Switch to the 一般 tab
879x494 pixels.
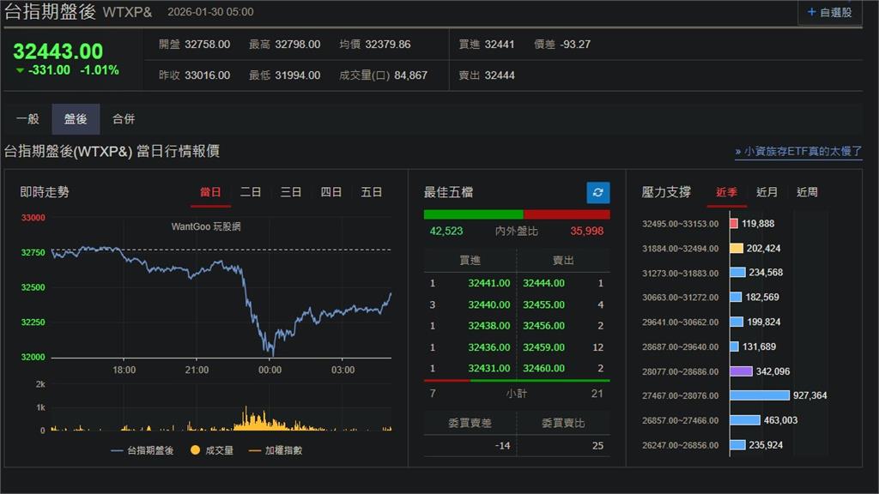29,119
